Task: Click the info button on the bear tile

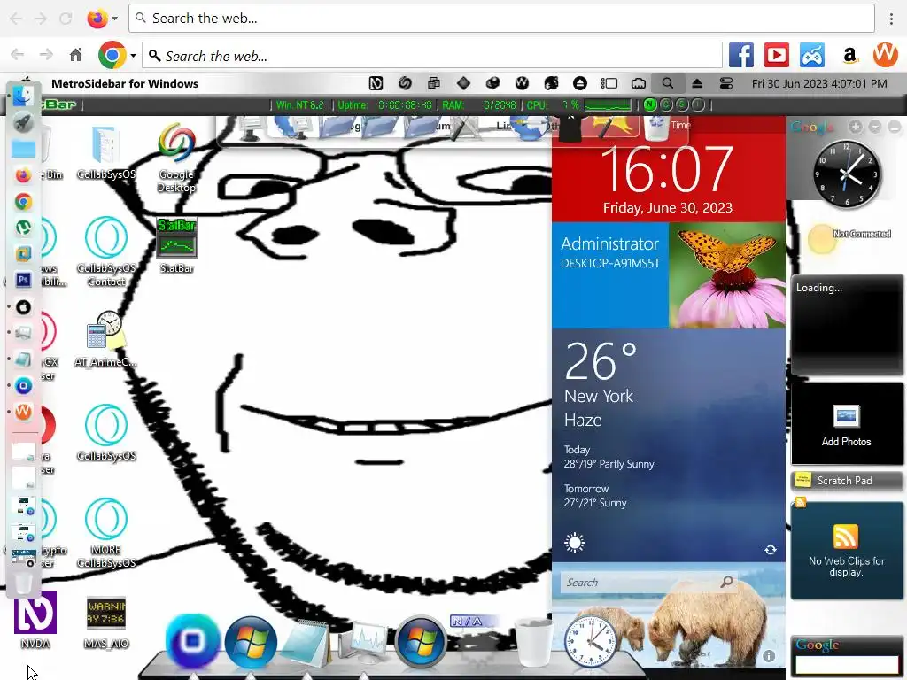Action: [769, 656]
